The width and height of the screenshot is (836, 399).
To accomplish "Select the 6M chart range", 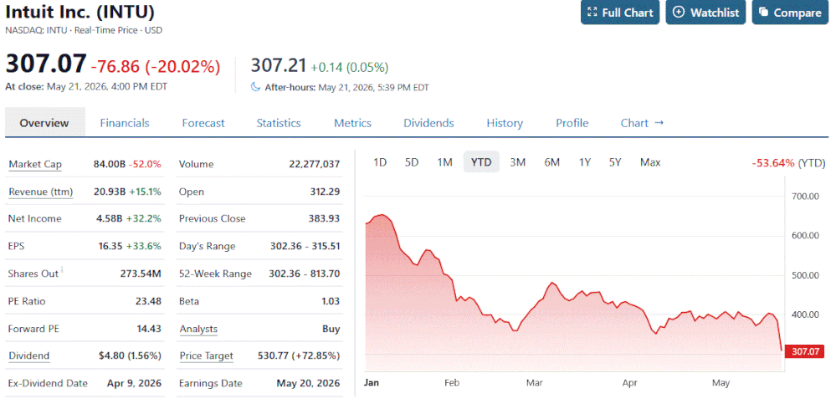I will (551, 162).
